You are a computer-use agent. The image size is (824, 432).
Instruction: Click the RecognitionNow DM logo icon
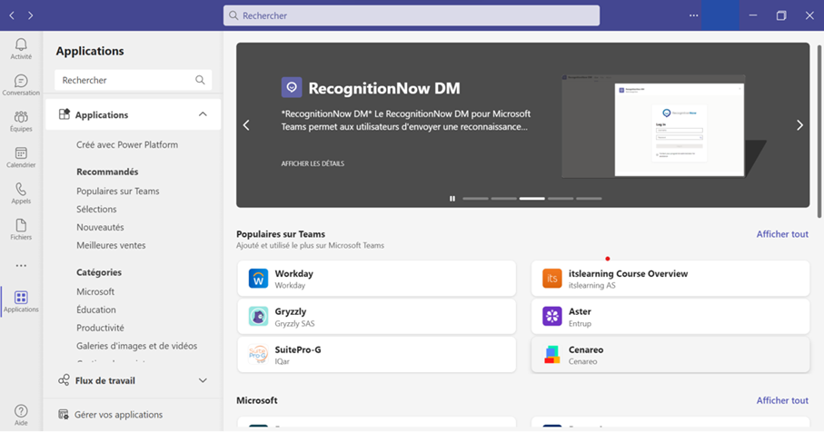pos(292,87)
